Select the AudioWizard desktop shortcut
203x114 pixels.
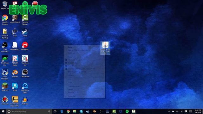point(15,19)
